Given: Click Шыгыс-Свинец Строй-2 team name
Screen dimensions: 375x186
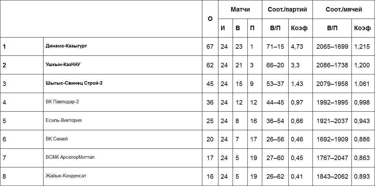Looking at the screenshot, I should (74, 83).
